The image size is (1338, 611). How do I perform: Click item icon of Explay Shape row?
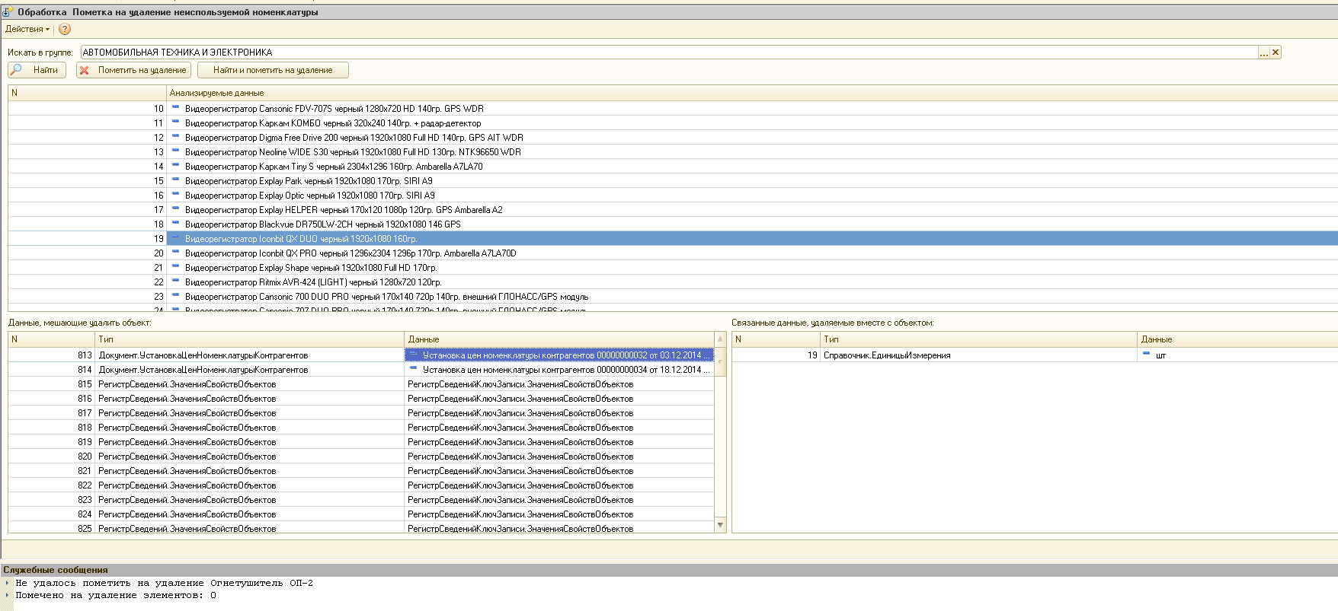point(175,267)
